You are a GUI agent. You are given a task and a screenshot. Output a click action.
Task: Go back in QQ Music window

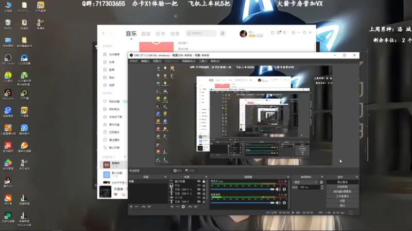(x=104, y=33)
